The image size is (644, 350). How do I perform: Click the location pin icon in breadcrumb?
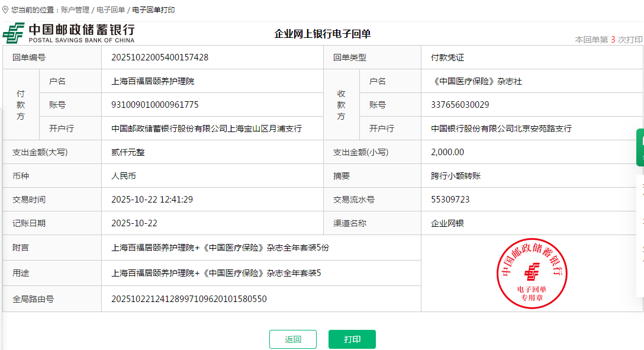pos(6,10)
